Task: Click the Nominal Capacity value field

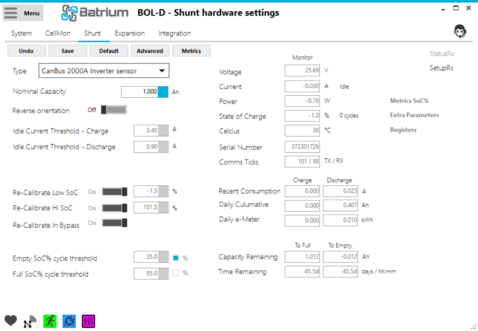Action: pyautogui.click(x=140, y=92)
